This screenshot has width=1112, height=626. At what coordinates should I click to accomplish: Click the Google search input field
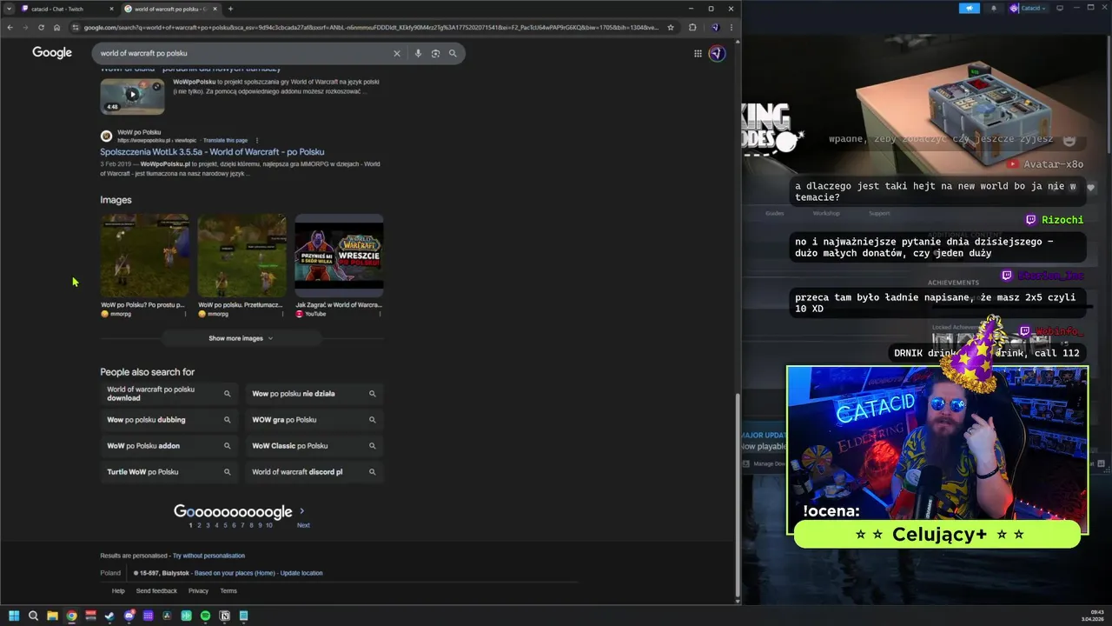[242, 53]
